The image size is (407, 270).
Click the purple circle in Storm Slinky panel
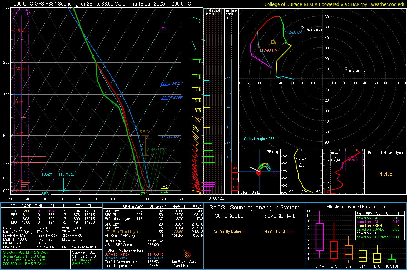pyautogui.click(x=275, y=172)
